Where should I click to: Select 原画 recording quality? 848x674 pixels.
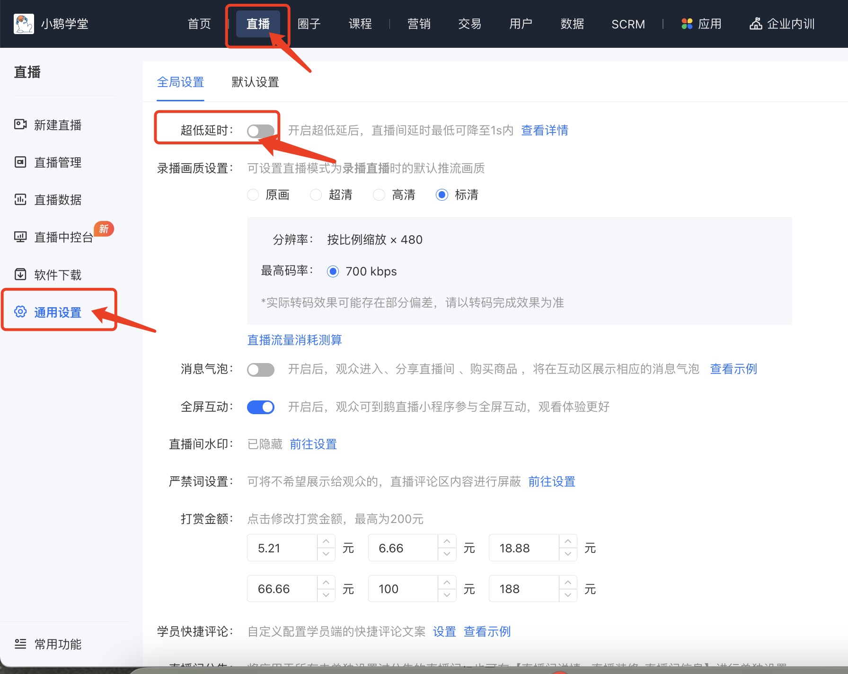(x=253, y=195)
